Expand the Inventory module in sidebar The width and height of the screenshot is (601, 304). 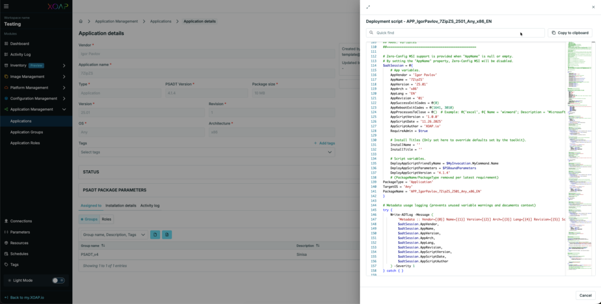tap(64, 65)
